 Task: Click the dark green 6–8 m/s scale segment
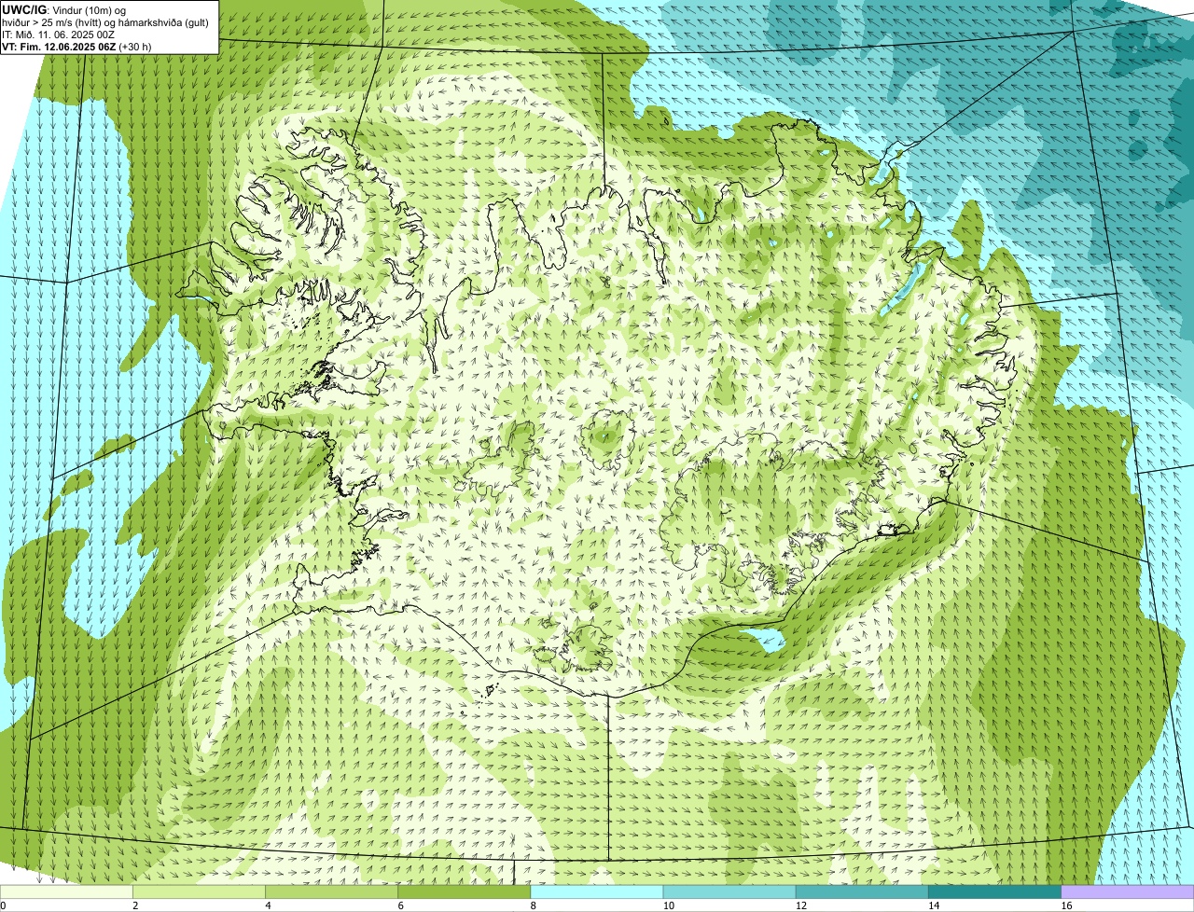[465, 892]
